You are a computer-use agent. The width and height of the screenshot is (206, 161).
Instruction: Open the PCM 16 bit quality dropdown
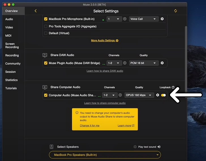click(143, 63)
